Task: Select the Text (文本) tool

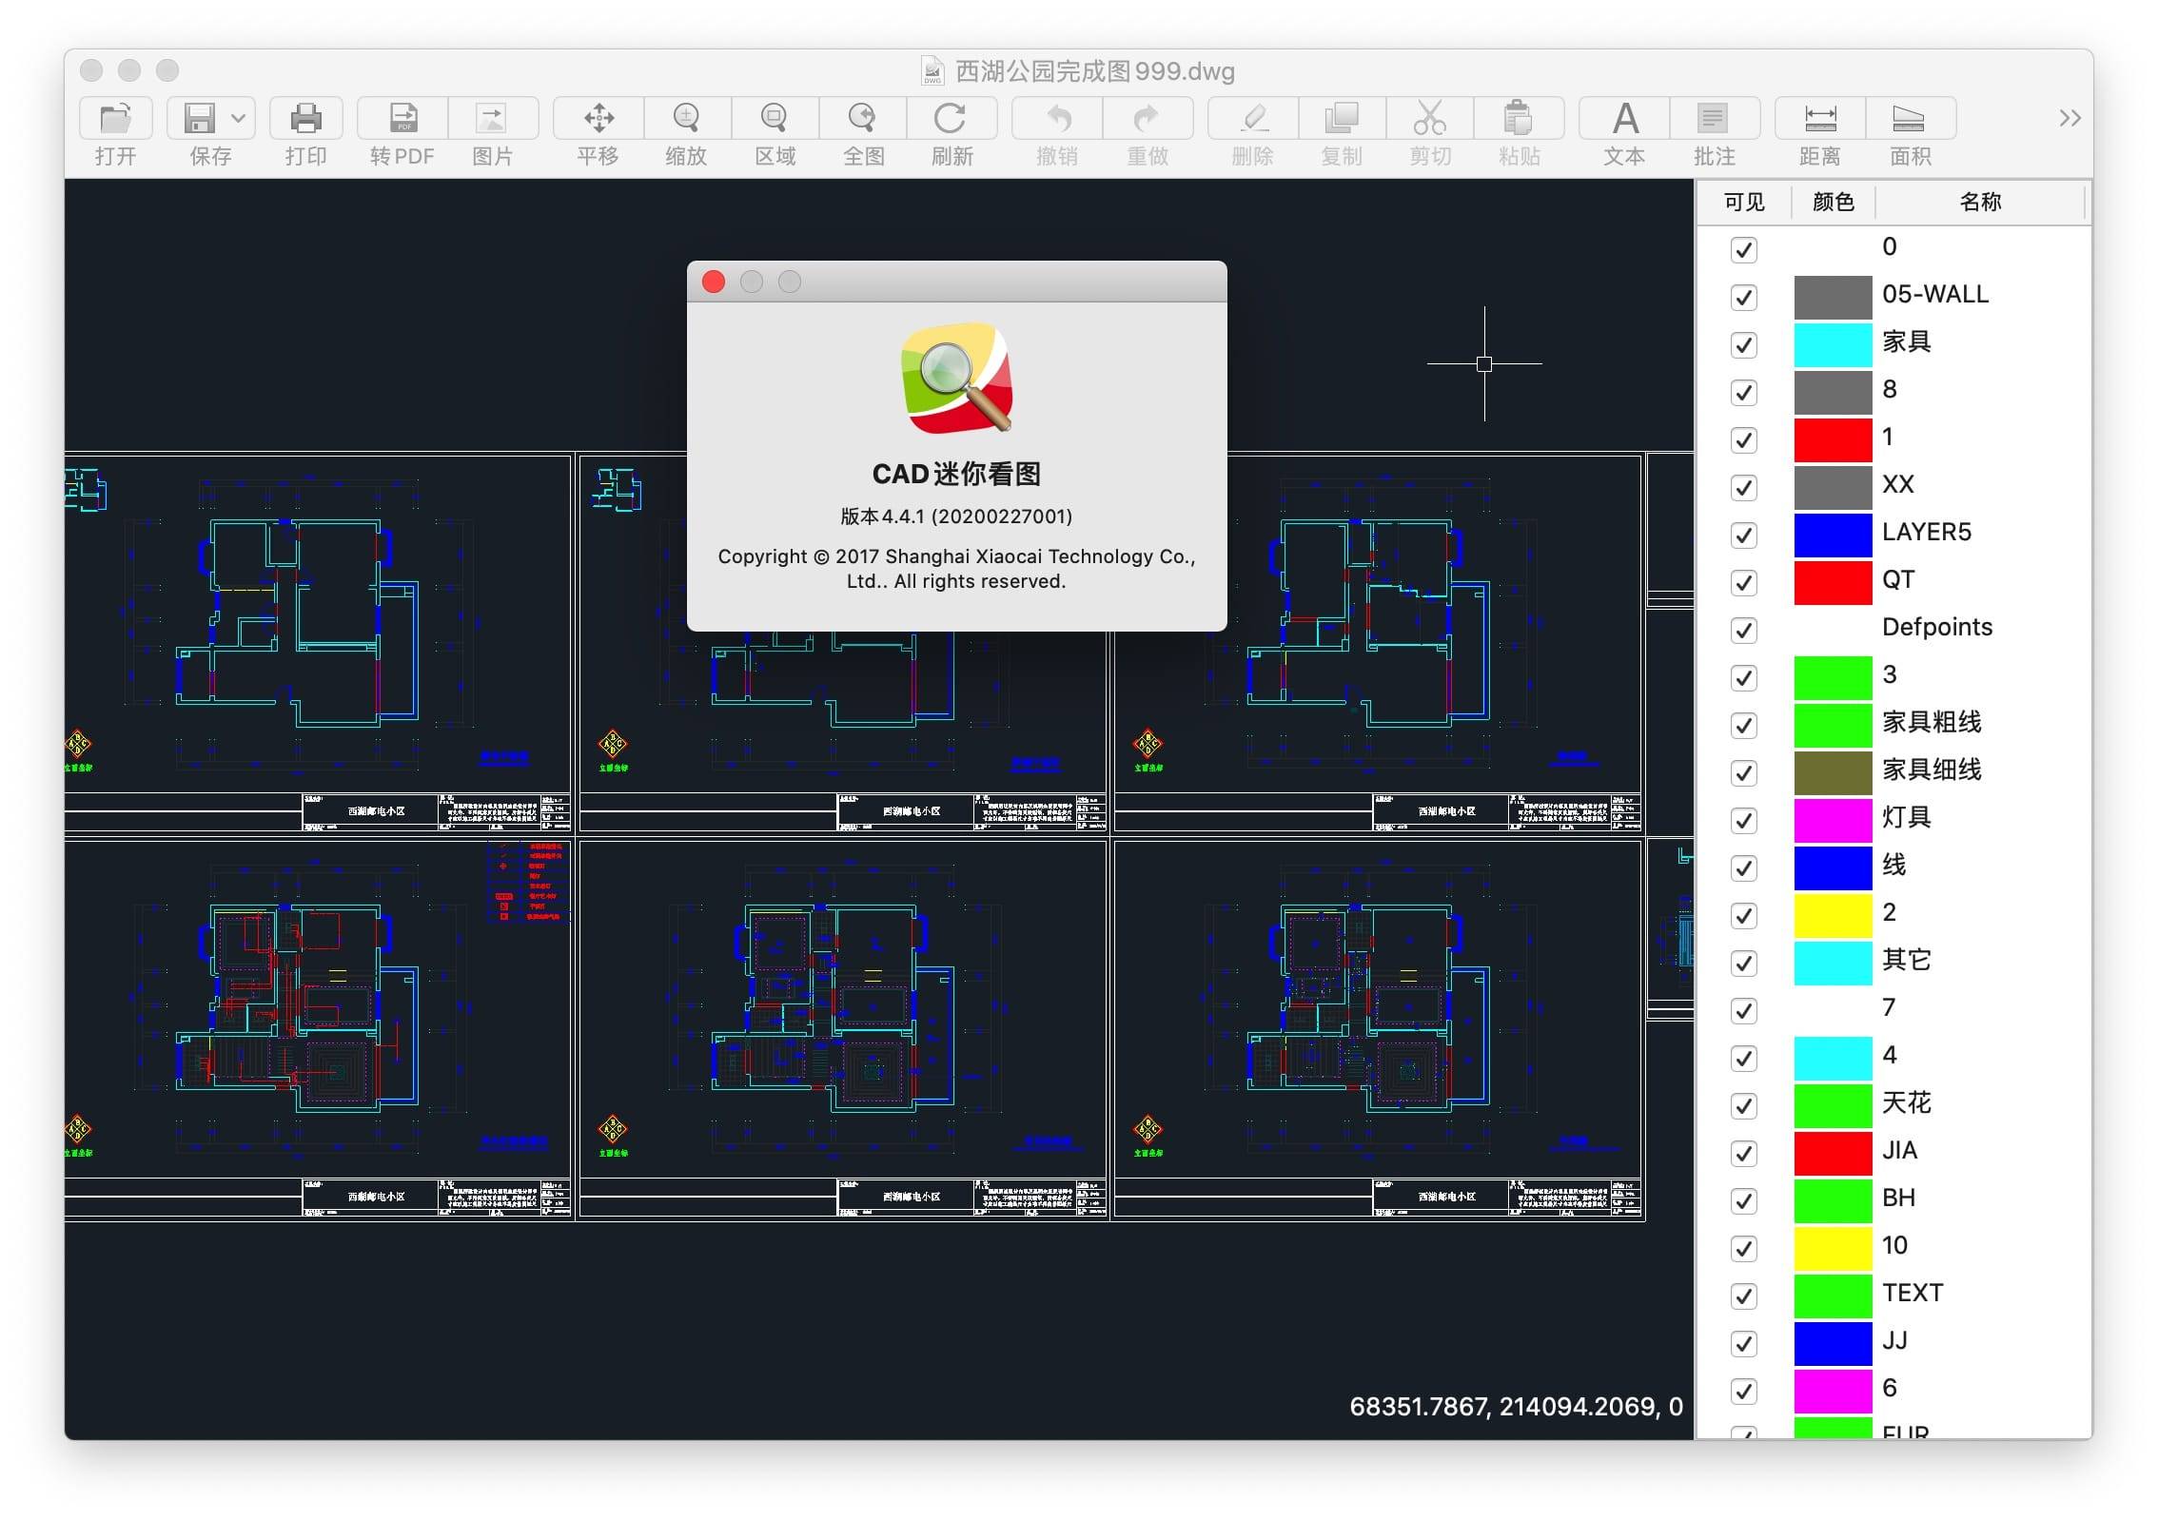Action: point(1624,119)
